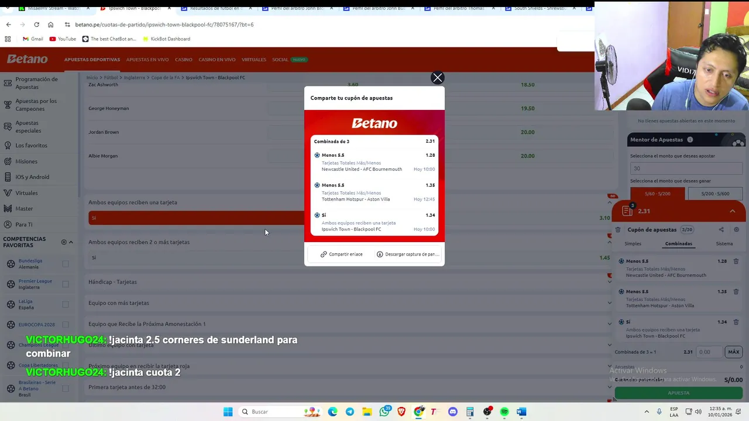The image size is (749, 421).
Task: Open Gmail bookmark
Action: tap(33, 39)
